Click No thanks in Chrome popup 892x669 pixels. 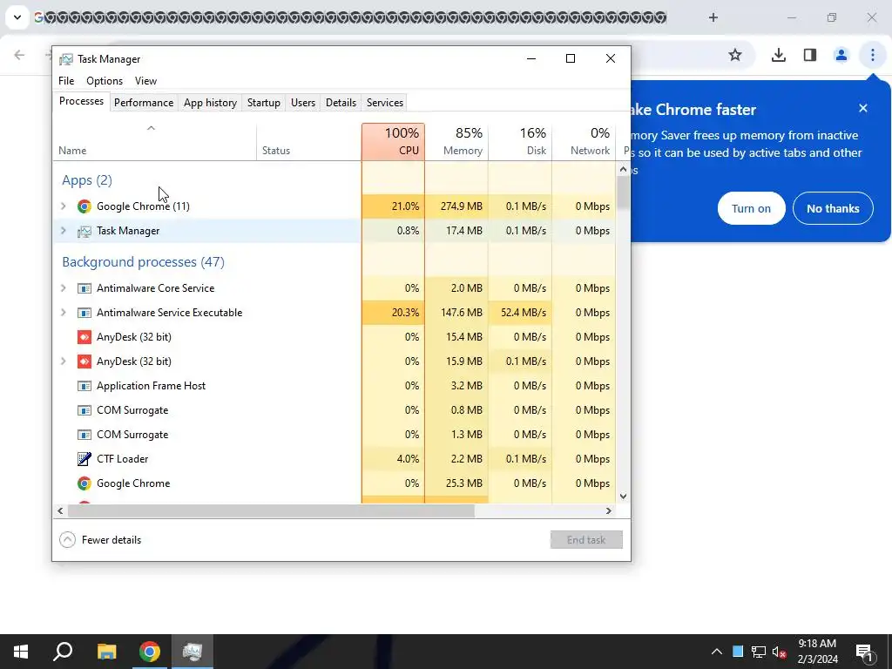(833, 208)
